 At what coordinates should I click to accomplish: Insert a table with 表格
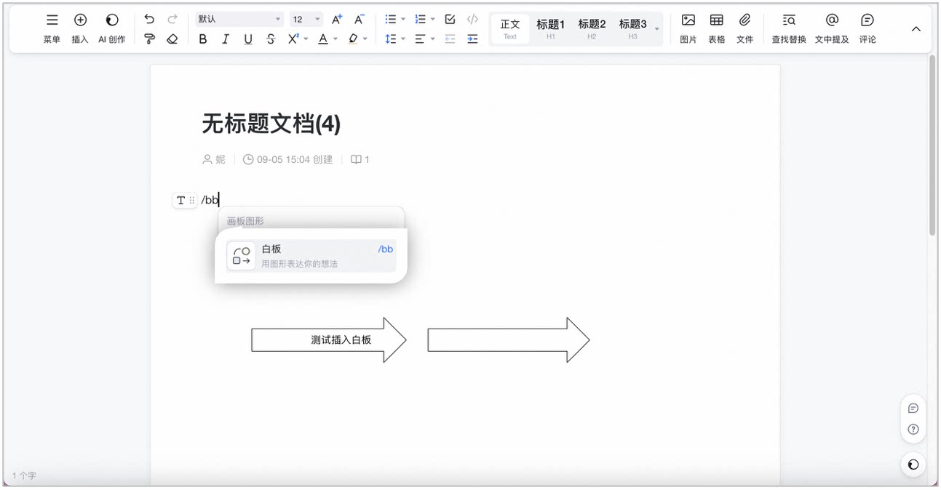717,29
